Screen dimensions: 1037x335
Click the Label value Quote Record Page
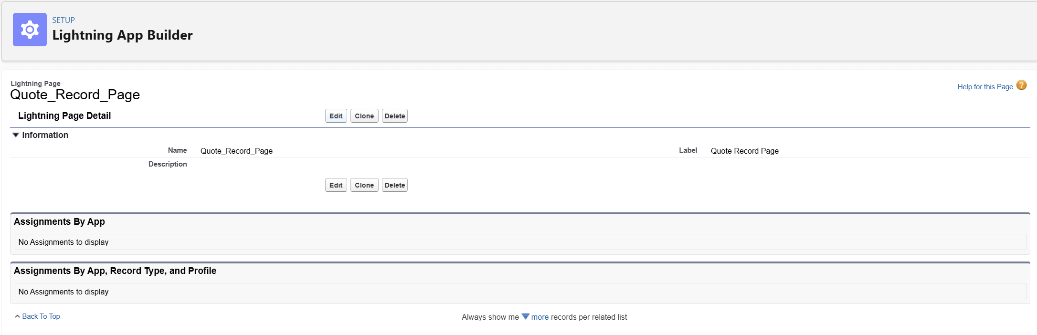point(745,151)
